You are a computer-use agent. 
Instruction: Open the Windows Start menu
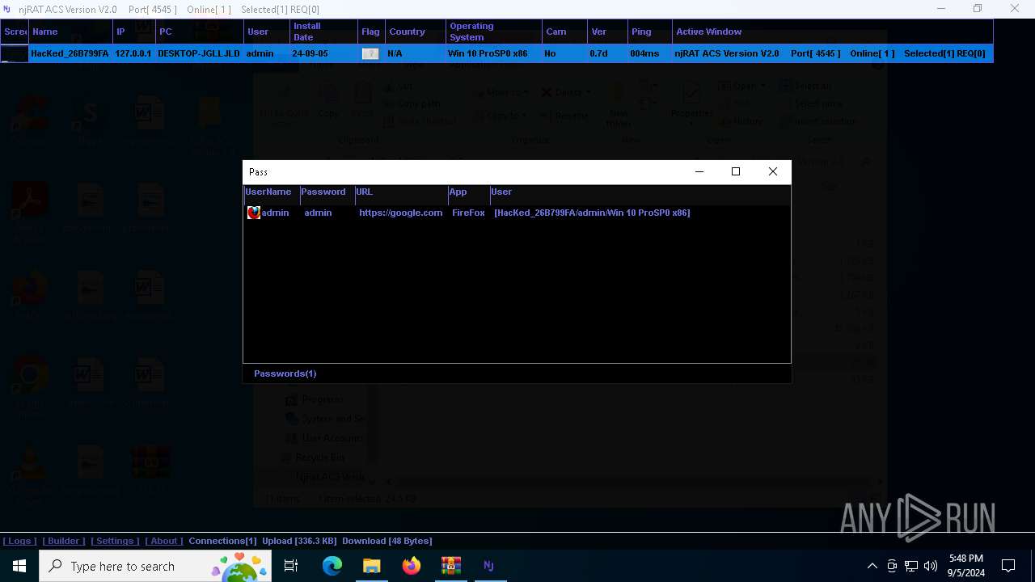pyautogui.click(x=19, y=566)
